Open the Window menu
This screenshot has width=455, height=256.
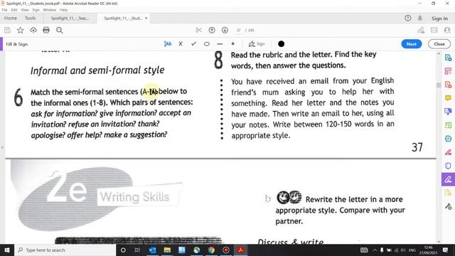[50, 10]
